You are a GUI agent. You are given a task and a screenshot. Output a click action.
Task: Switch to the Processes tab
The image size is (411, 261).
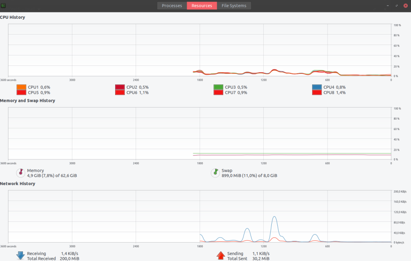coord(172,6)
